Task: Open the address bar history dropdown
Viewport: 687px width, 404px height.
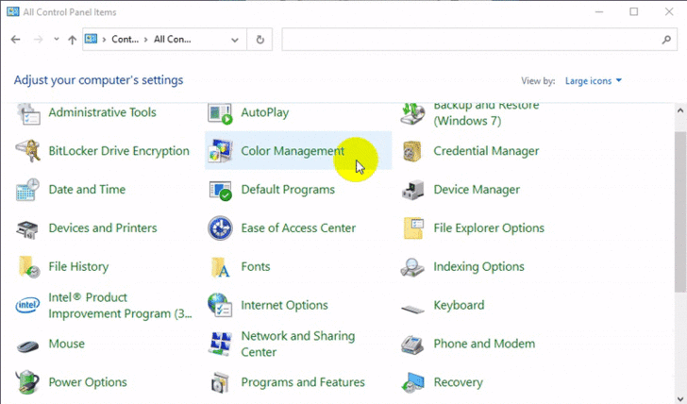Action: (235, 40)
